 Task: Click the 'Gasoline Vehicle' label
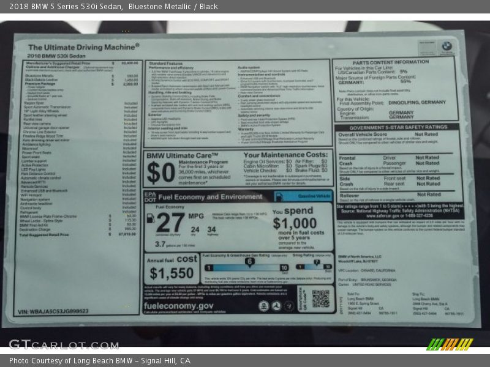tap(314, 196)
